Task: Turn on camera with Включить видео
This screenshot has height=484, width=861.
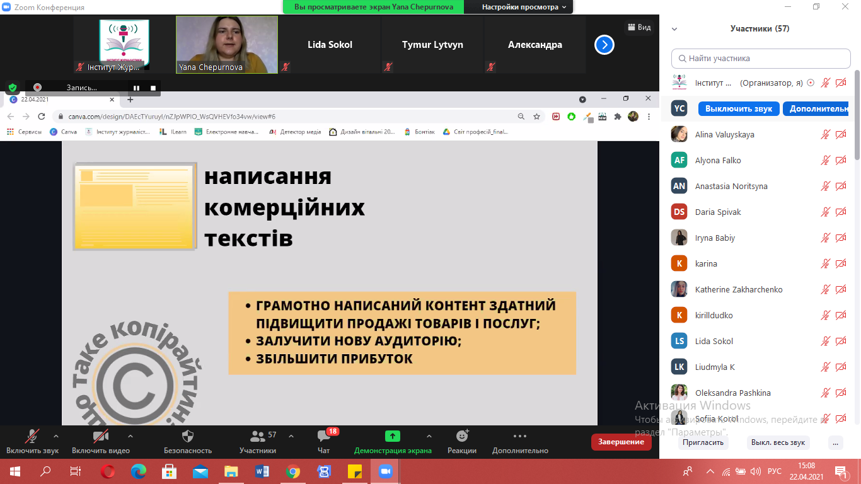Action: click(x=100, y=437)
